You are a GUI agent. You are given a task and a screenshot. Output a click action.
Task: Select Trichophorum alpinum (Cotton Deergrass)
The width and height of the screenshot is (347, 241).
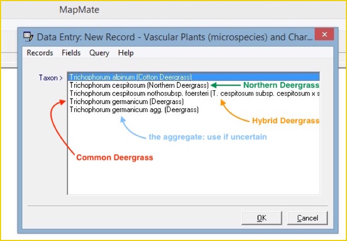[x=193, y=77]
